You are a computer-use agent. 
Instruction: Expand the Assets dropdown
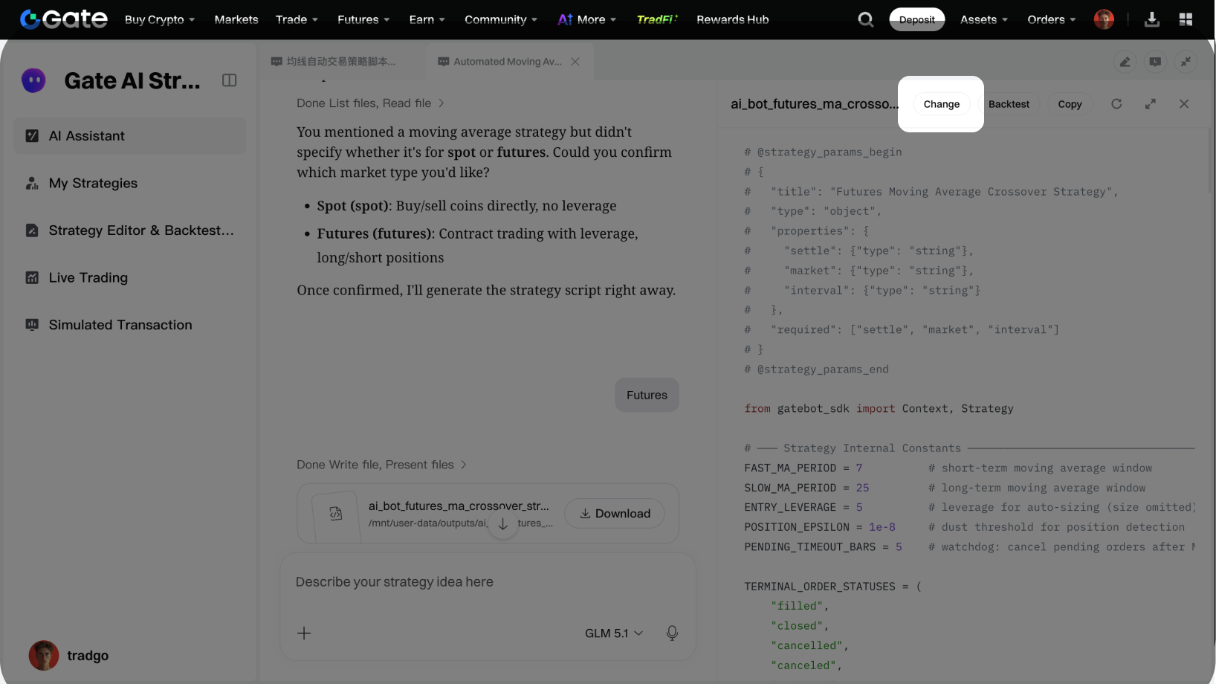984,19
